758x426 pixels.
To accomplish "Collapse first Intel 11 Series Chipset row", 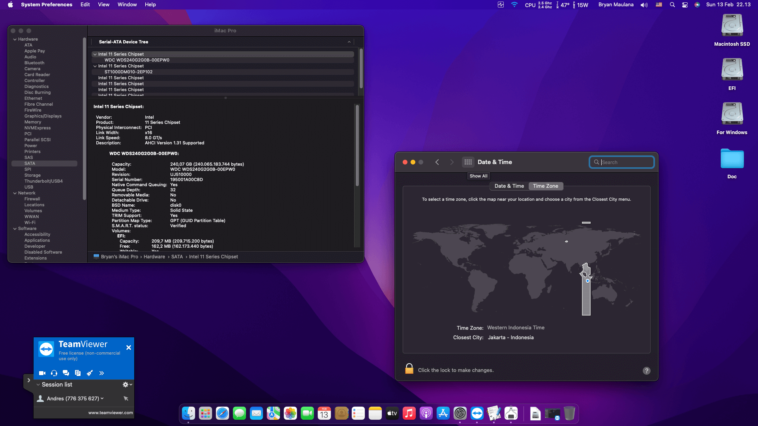I will click(x=95, y=54).
